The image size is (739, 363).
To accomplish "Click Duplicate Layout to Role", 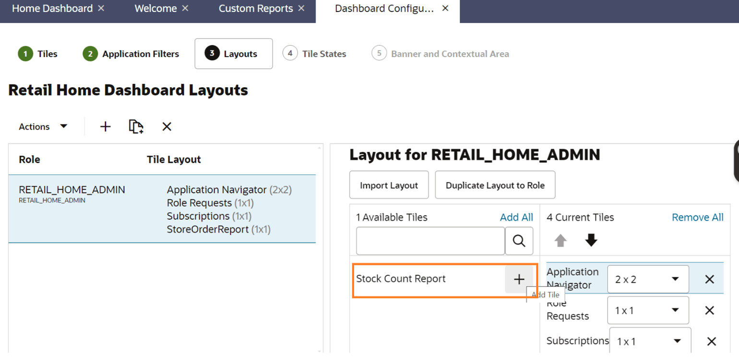I will (x=495, y=185).
